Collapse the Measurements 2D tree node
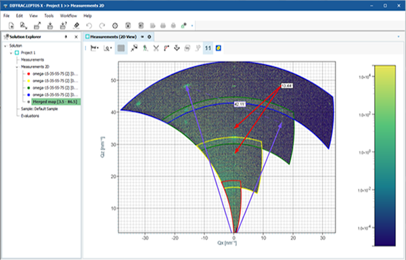This screenshot has width=406, height=260. coord(17,67)
